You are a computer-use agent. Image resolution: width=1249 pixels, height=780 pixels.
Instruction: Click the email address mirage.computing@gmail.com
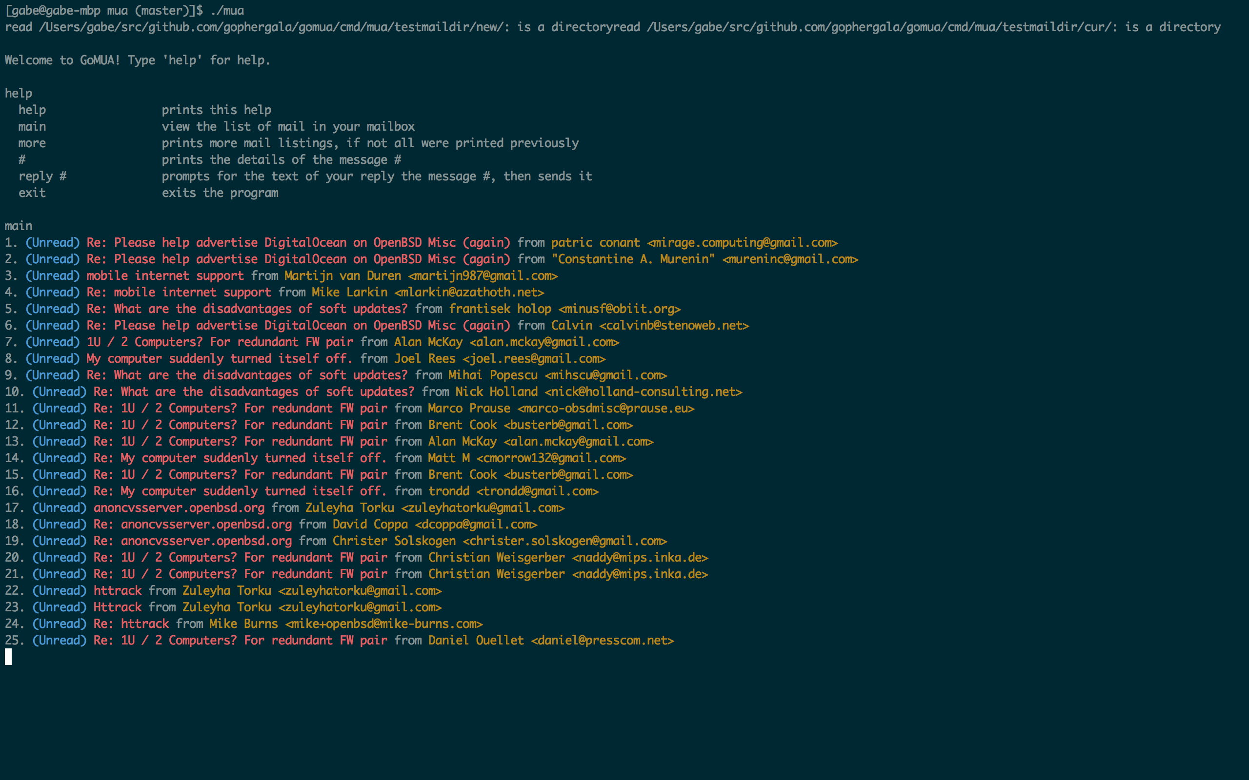pyautogui.click(x=742, y=242)
